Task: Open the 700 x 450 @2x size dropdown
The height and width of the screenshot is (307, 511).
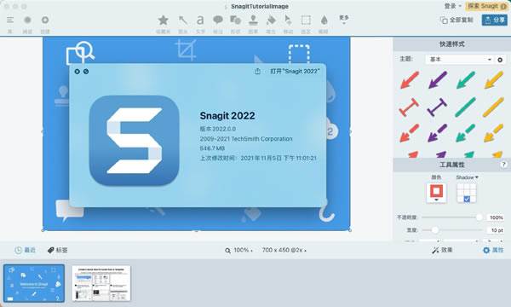Action: point(284,250)
